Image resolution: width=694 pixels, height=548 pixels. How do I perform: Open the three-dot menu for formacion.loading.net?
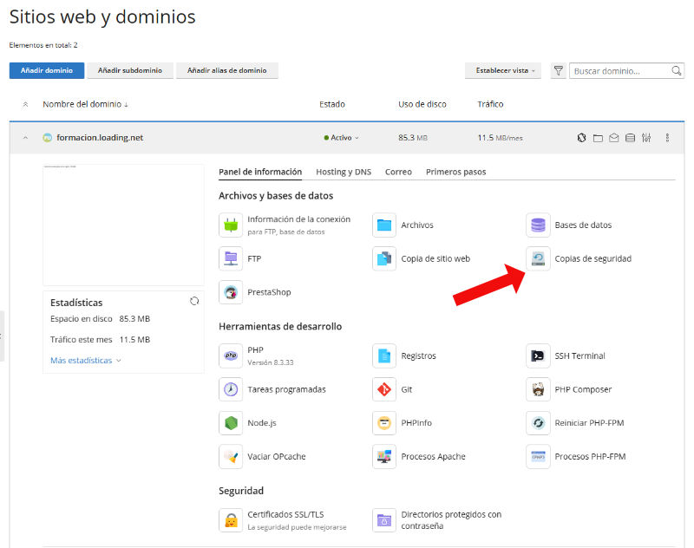(x=667, y=138)
